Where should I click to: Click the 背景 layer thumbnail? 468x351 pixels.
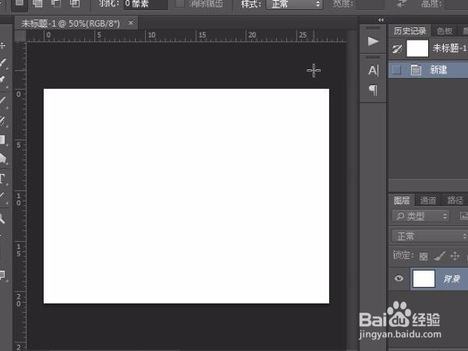pyautogui.click(x=424, y=278)
